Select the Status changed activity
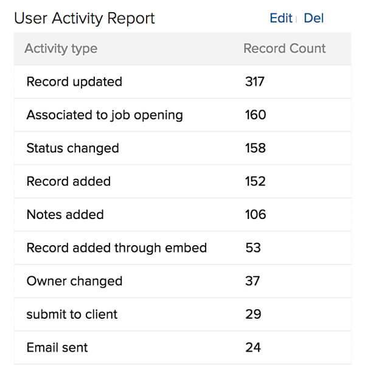The image size is (365, 365). pos(72,148)
